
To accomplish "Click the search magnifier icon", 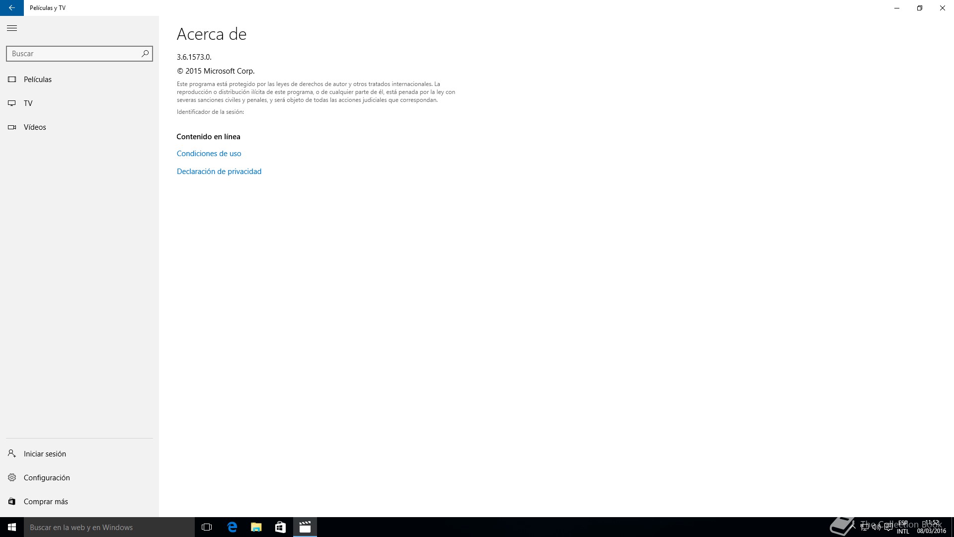I will 145,53.
